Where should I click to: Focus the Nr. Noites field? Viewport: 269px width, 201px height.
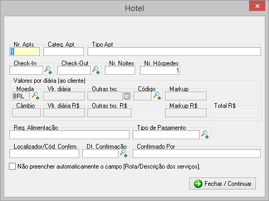[120, 71]
